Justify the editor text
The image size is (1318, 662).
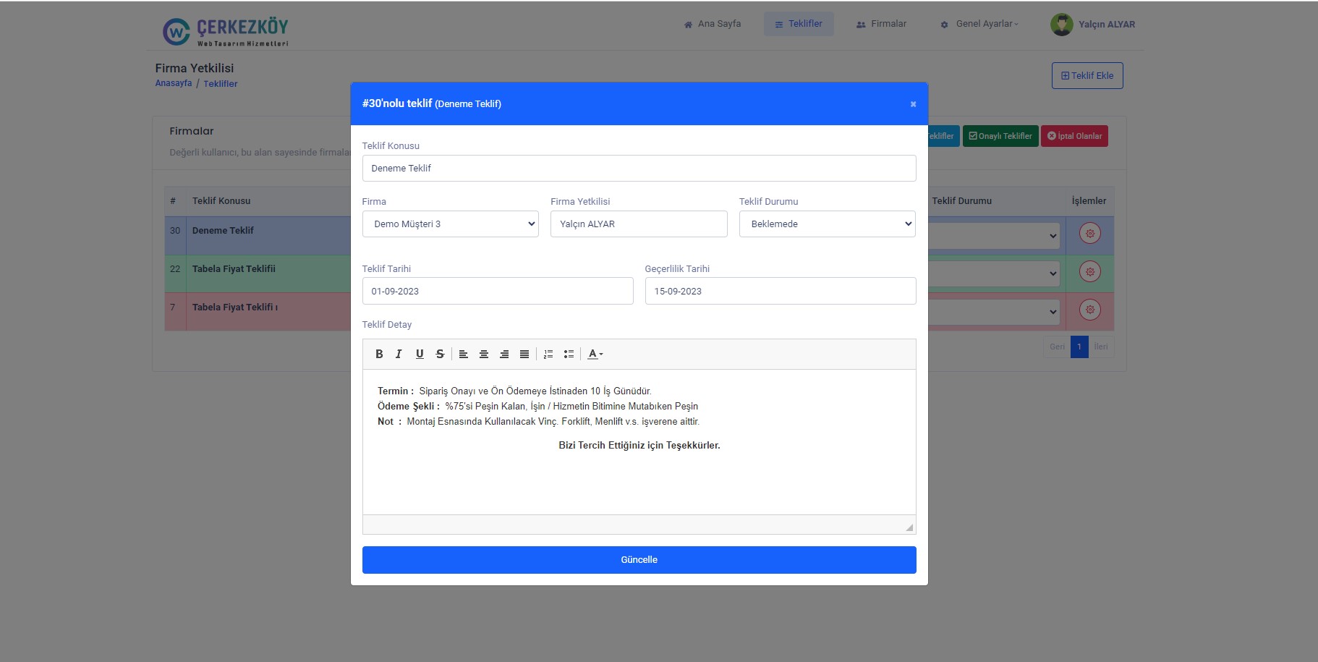[x=524, y=354]
